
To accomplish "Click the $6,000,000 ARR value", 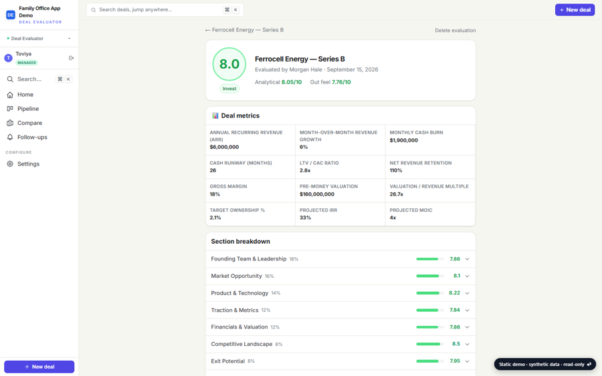I will (x=224, y=147).
